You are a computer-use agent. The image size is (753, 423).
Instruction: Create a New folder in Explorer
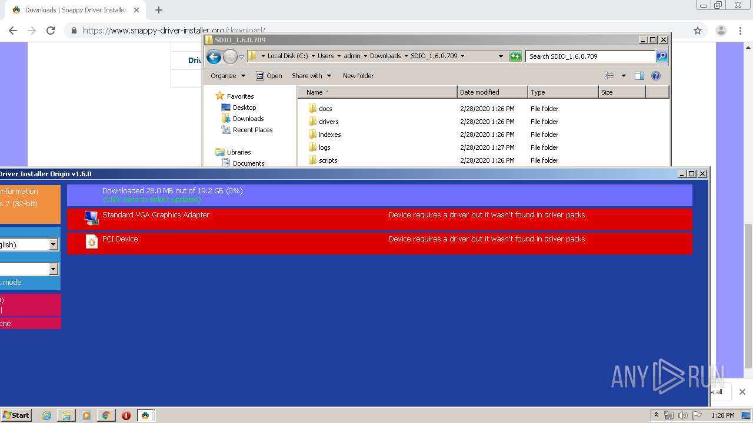[x=358, y=76]
